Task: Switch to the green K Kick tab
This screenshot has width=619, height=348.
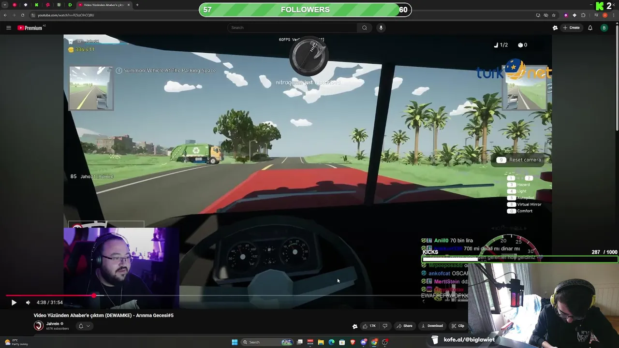Action: [37, 5]
